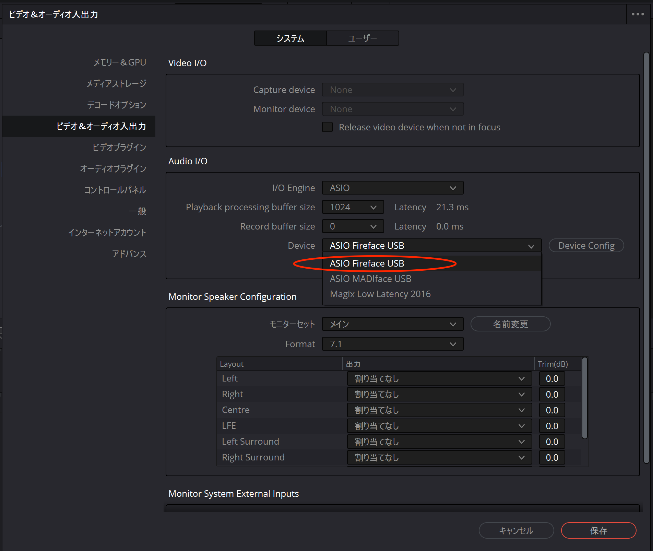Switch to the ユーザー tab

click(363, 38)
